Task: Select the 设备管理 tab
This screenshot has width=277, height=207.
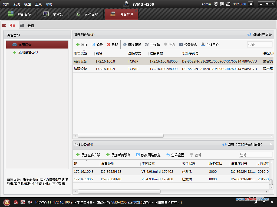Action: 121,14
